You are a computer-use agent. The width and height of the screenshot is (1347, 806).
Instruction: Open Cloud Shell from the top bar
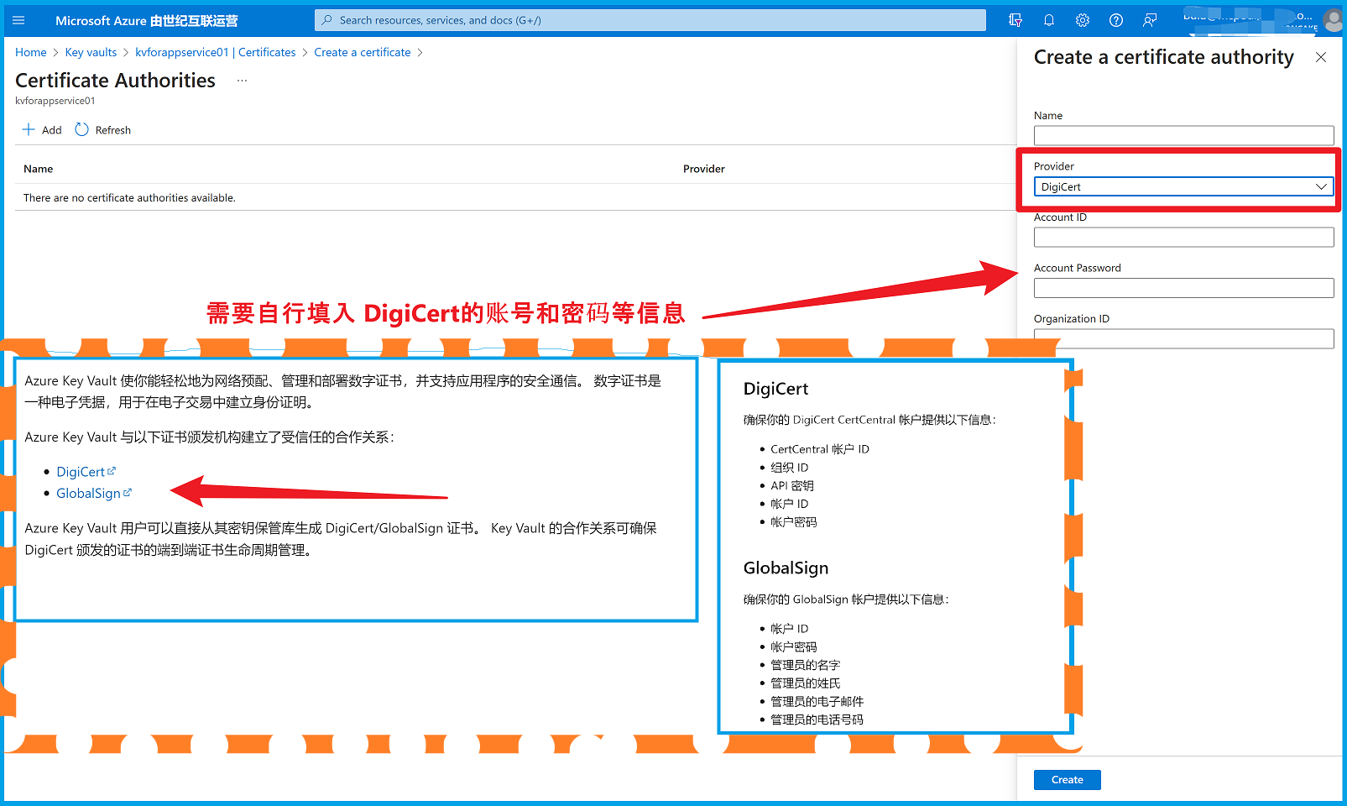1015,20
